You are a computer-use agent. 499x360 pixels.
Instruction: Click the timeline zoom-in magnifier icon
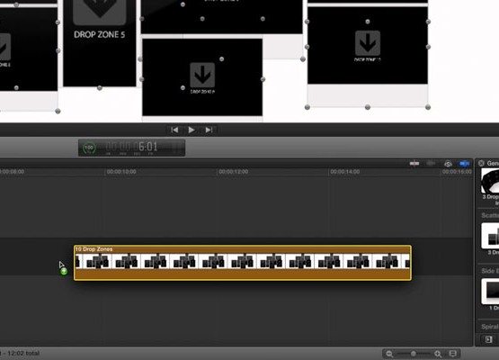438,354
